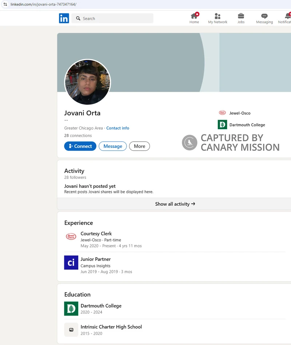Click the Intrinsic Charter High School icon
The image size is (291, 345).
point(71,330)
